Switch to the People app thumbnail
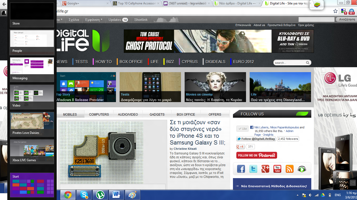The height and width of the screenshot is (200, 357). [32, 42]
